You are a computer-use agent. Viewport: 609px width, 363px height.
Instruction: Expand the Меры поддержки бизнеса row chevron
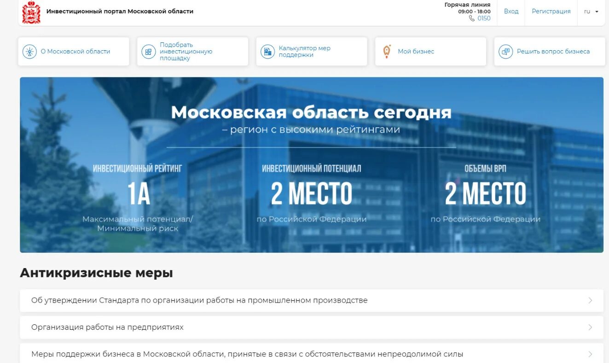(590, 354)
